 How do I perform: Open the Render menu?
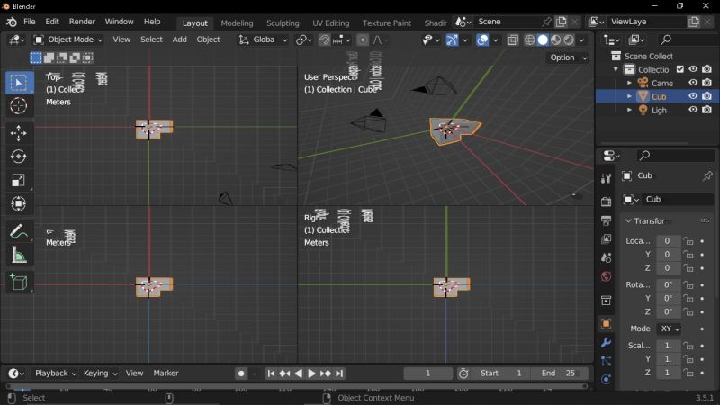(82, 22)
